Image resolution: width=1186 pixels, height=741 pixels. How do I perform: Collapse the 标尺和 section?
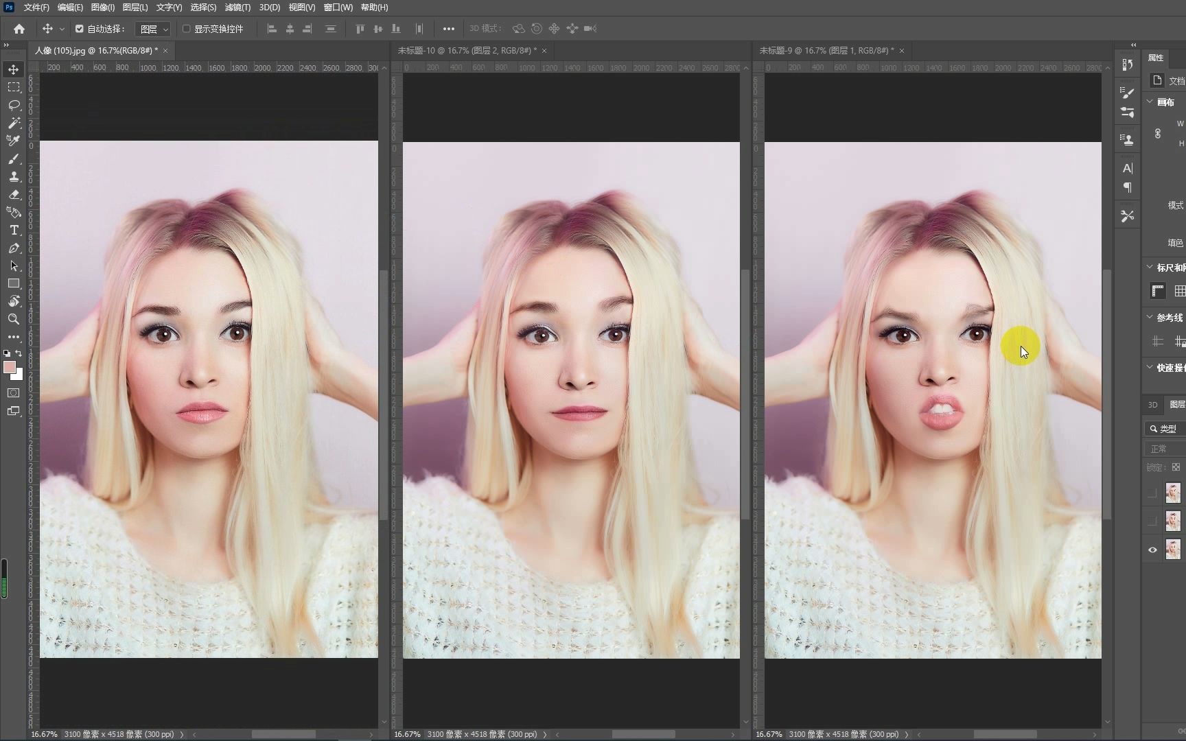coord(1150,267)
